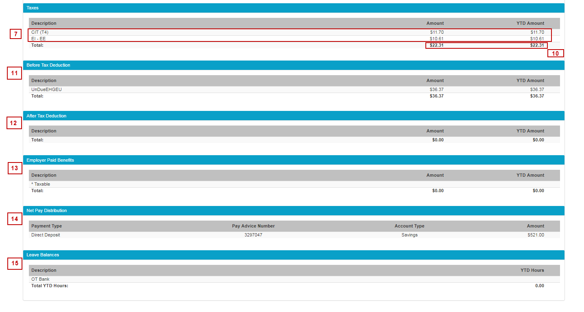Click the red annotation marker 12

pos(14,123)
